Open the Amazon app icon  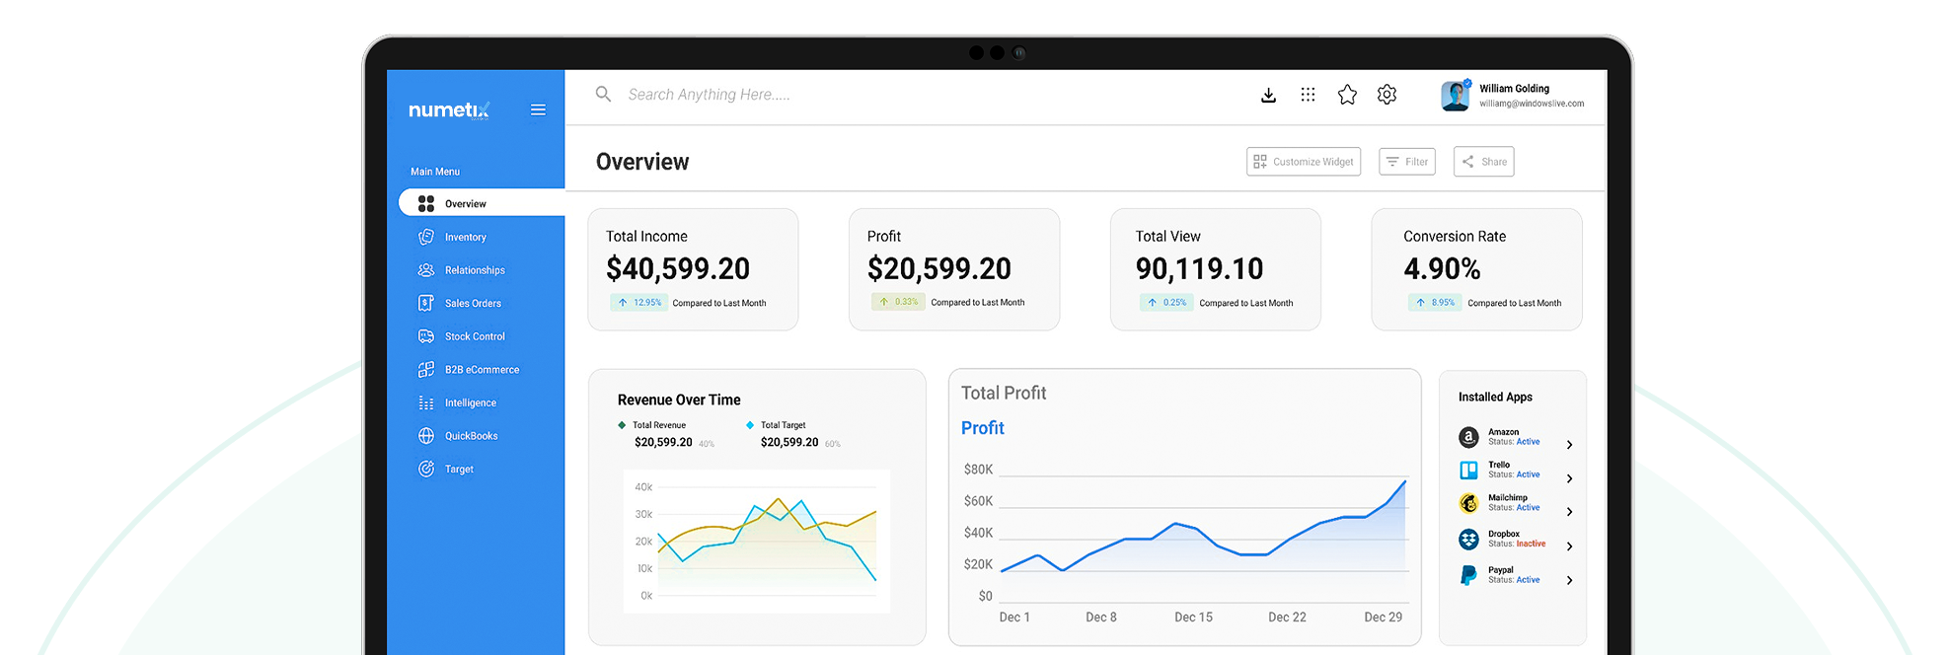[1468, 437]
